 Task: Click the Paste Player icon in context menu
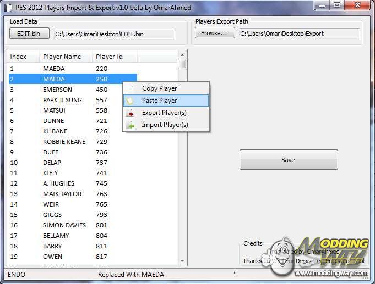click(x=130, y=101)
